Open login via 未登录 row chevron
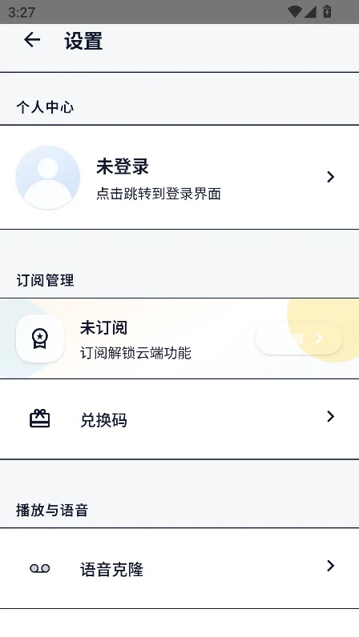 click(330, 177)
